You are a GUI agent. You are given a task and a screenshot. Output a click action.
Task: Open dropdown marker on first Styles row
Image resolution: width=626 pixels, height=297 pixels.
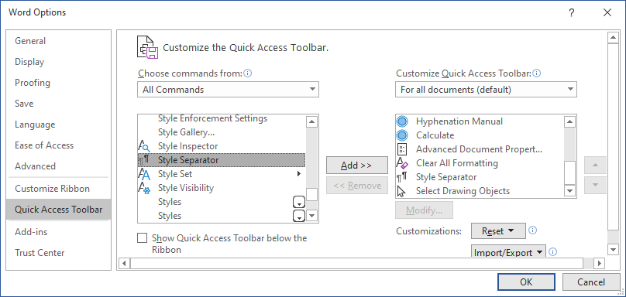click(x=299, y=202)
